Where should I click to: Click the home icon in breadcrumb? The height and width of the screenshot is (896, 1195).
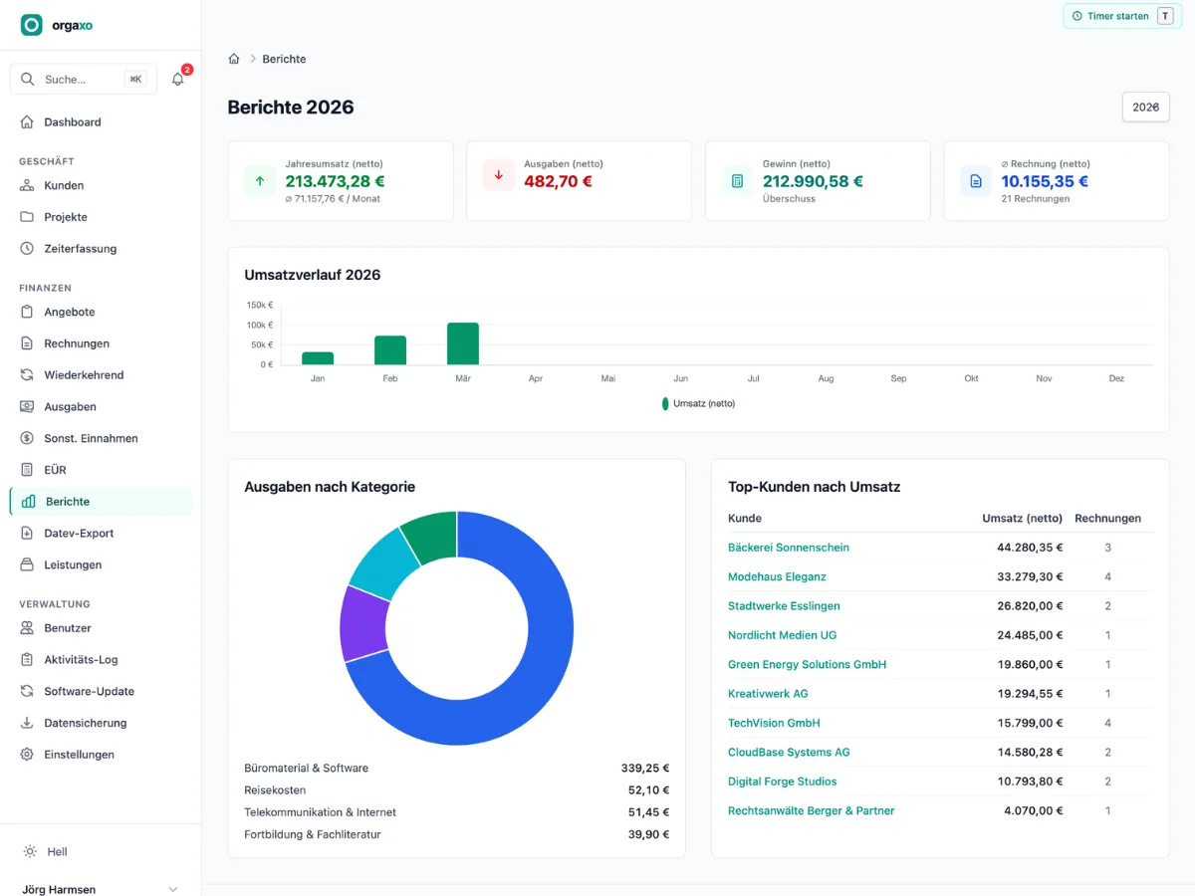(234, 59)
